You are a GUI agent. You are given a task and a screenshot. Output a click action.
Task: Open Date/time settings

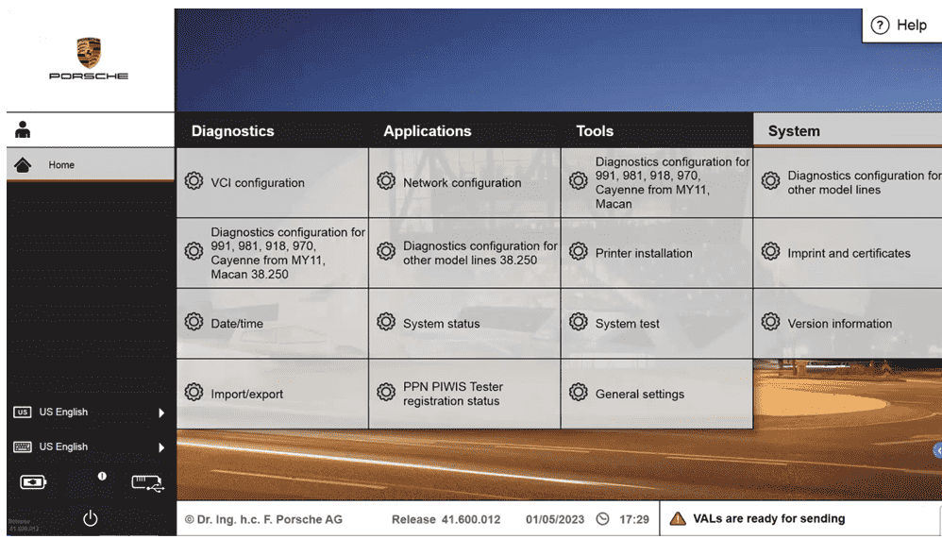(272, 323)
